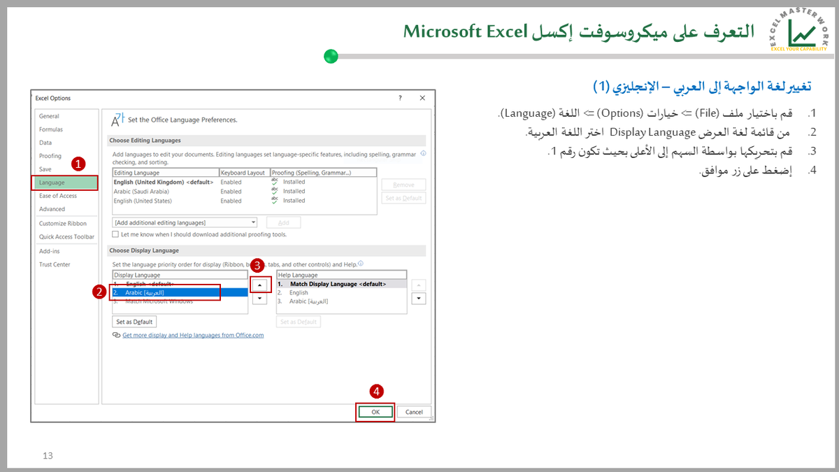This screenshot has width=839, height=472.
Task: Select Arabic (Saudi Arabia) editing language row
Action: 245,191
